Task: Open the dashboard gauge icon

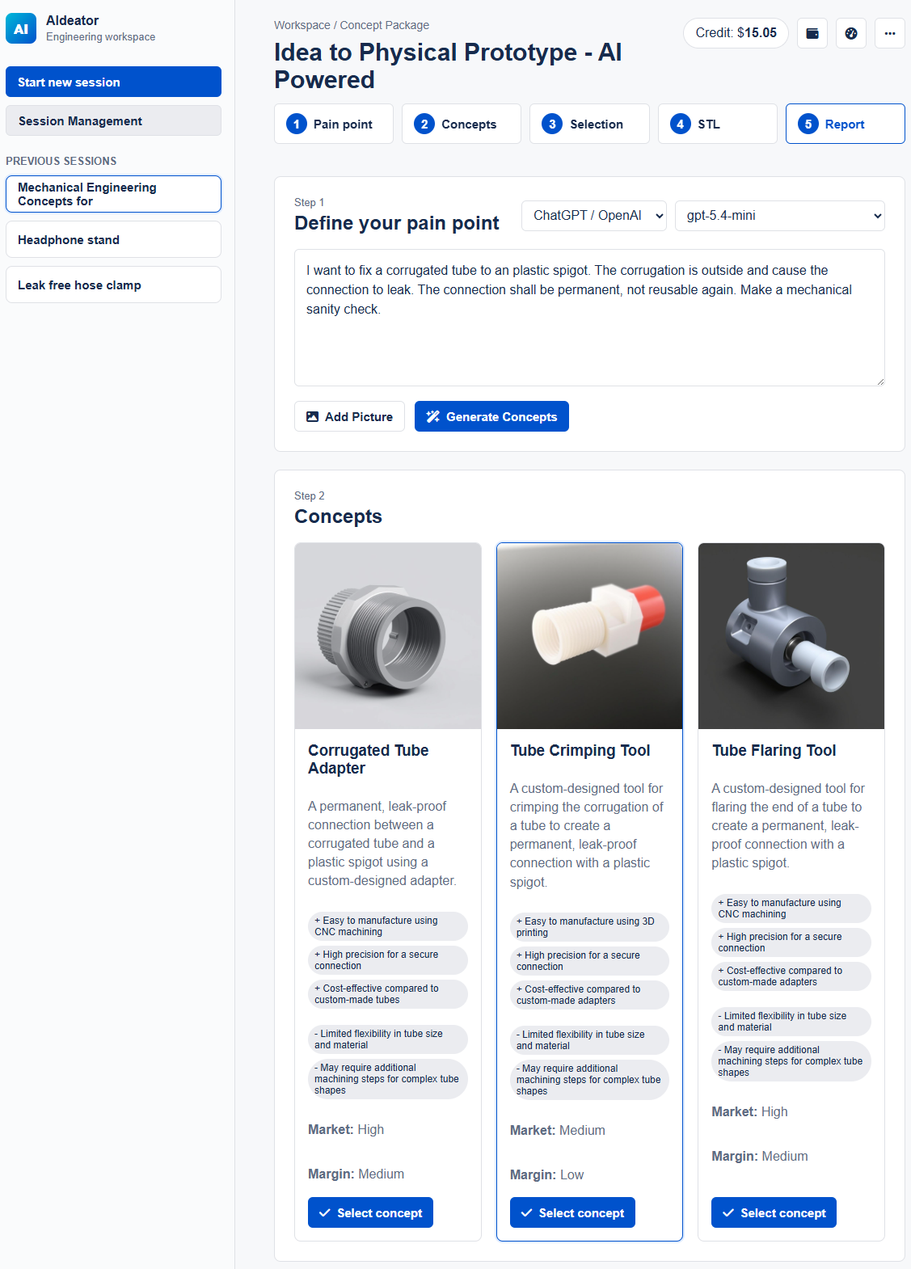Action: [851, 33]
